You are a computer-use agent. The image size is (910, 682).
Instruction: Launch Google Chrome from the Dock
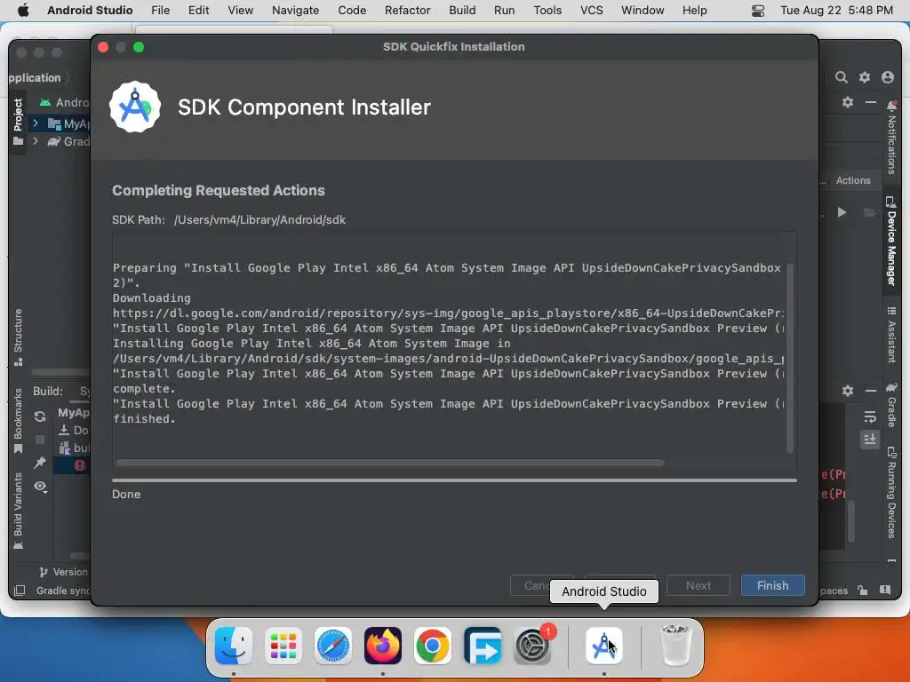[x=433, y=646]
